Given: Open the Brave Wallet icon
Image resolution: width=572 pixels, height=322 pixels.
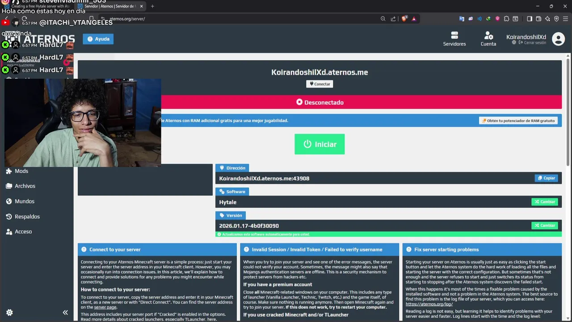Looking at the screenshot, I should (x=538, y=19).
